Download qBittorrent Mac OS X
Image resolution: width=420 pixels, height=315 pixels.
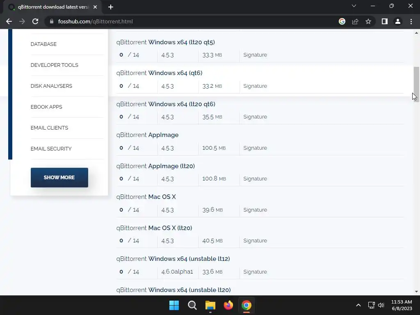tap(146, 197)
